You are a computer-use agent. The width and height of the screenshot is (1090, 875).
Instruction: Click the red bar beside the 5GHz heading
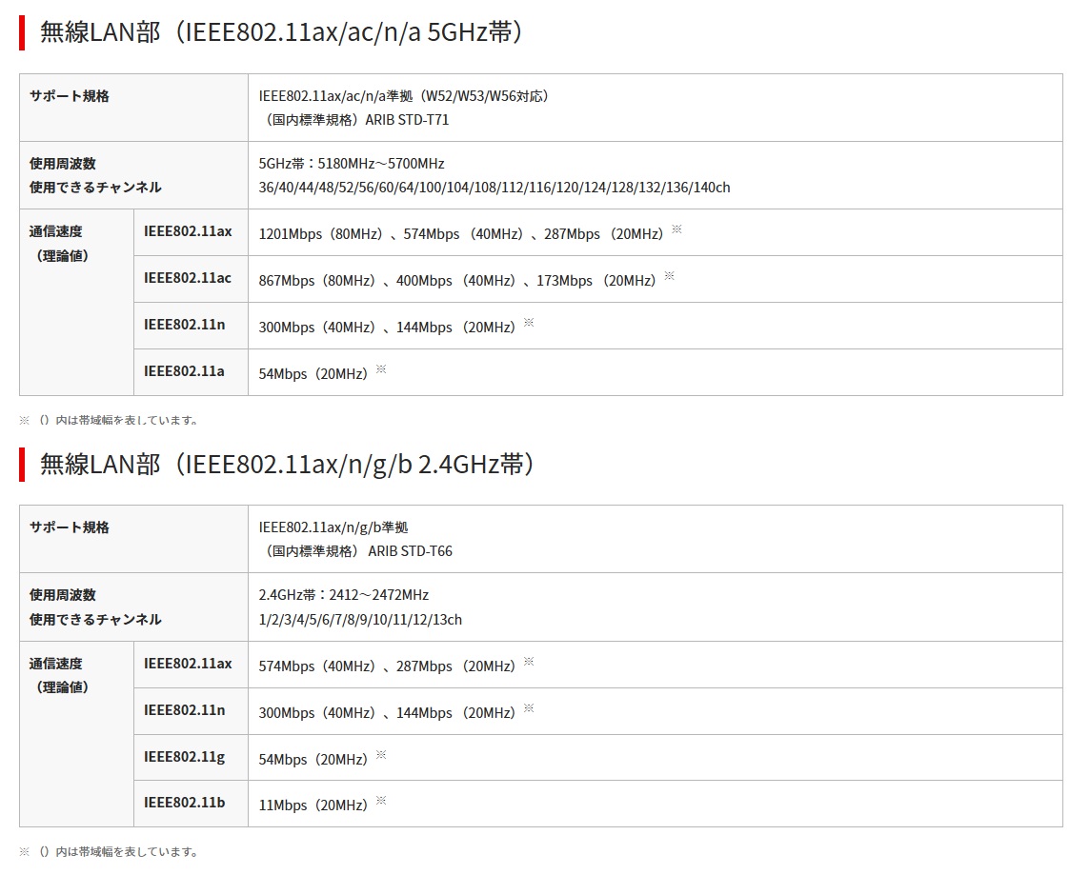(22, 32)
